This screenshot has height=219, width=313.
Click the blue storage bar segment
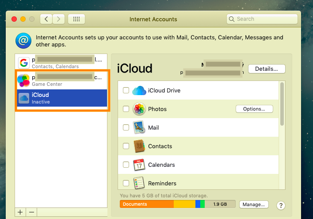(x=198, y=204)
